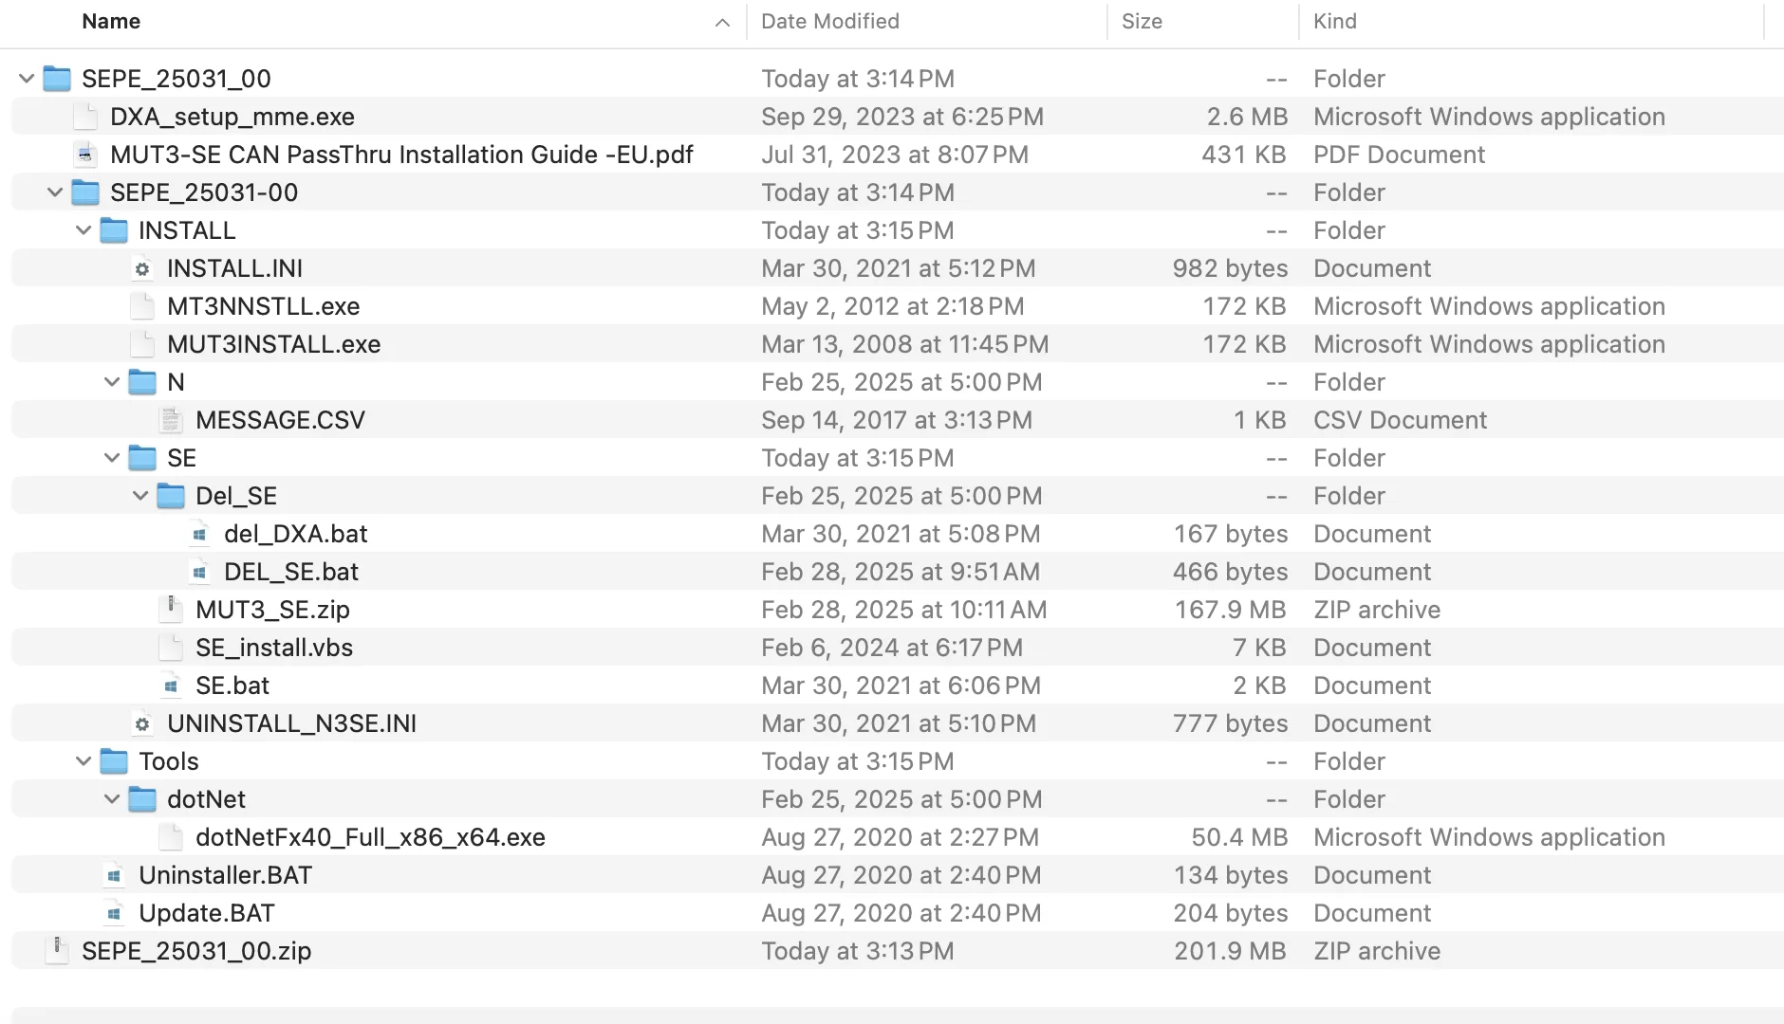
Task: Collapse the dotNet folder
Action: point(112,798)
